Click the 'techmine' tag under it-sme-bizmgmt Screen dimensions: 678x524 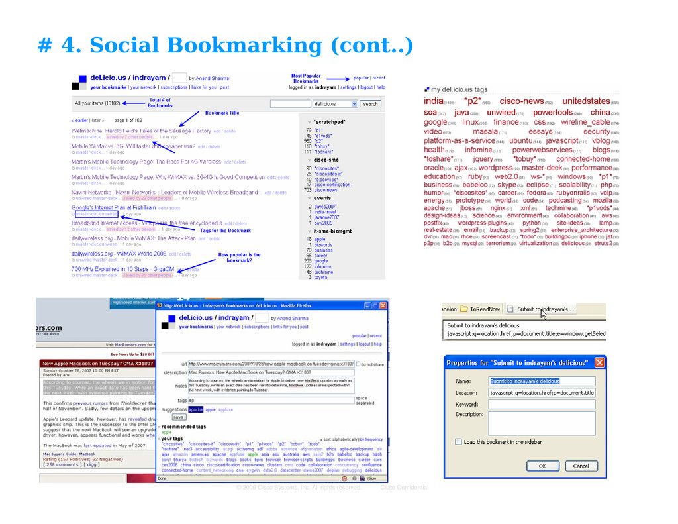pyautogui.click(x=323, y=272)
